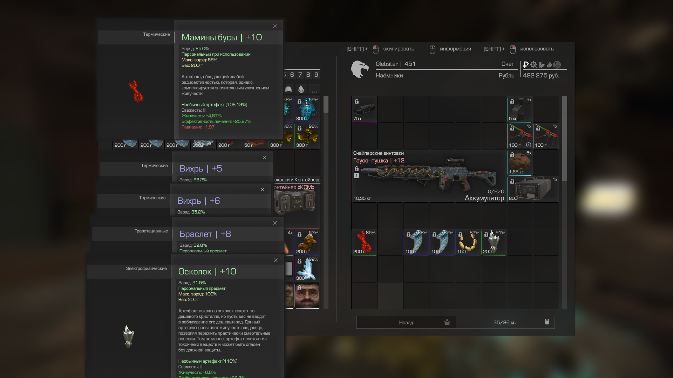
Task: Select the claw artifact with 88% charge
Action: click(416, 243)
